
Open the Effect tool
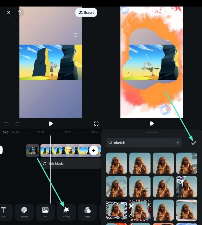66,212
